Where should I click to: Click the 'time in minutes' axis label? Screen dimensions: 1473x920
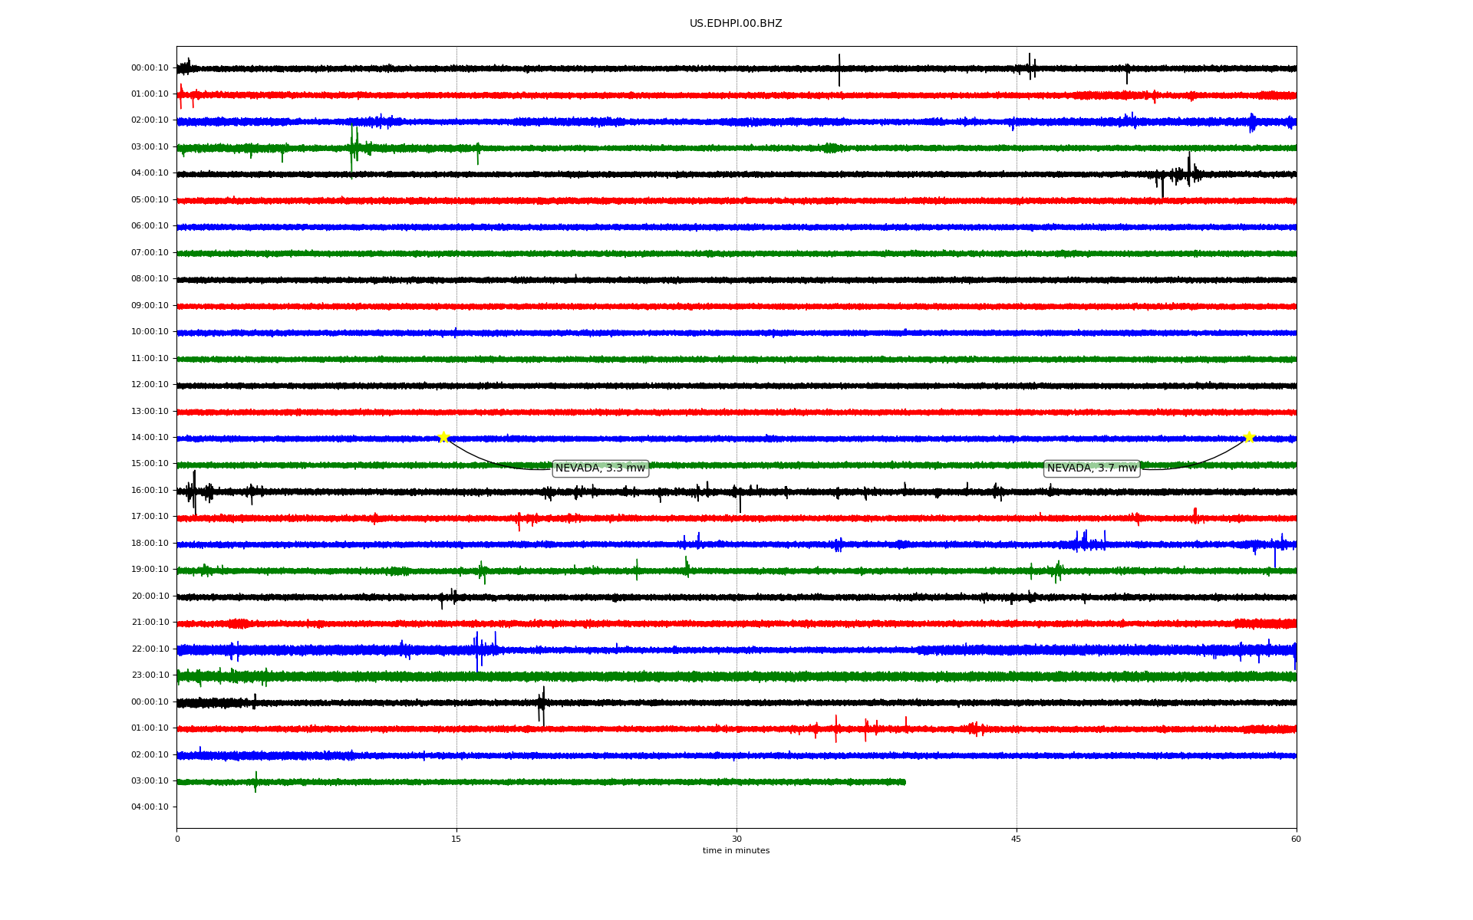(736, 851)
